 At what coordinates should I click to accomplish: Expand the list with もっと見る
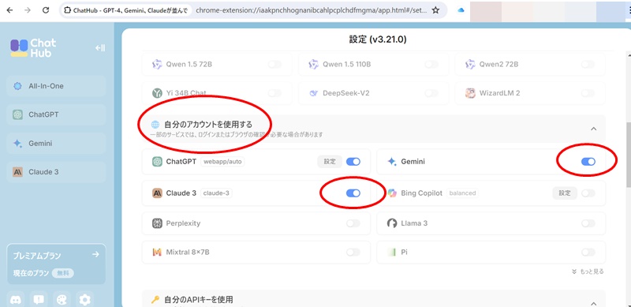click(588, 271)
